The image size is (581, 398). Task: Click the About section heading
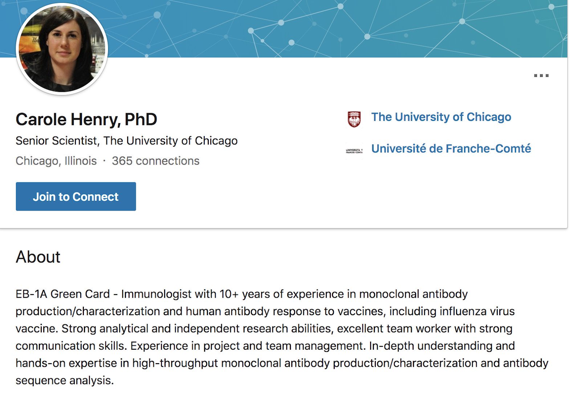pyautogui.click(x=38, y=257)
